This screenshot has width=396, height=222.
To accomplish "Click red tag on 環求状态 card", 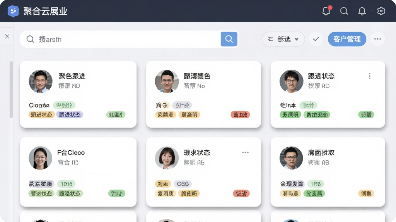I will pyautogui.click(x=241, y=193).
